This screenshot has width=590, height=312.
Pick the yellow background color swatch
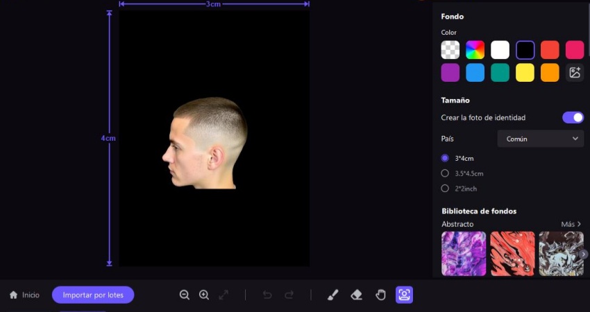[x=525, y=73]
